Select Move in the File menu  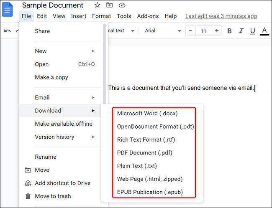[x=60, y=170]
